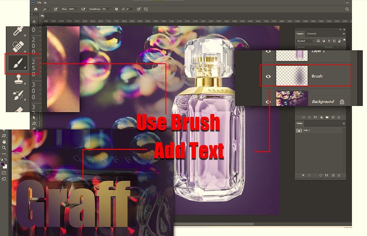Open the File menu

[39, 3]
